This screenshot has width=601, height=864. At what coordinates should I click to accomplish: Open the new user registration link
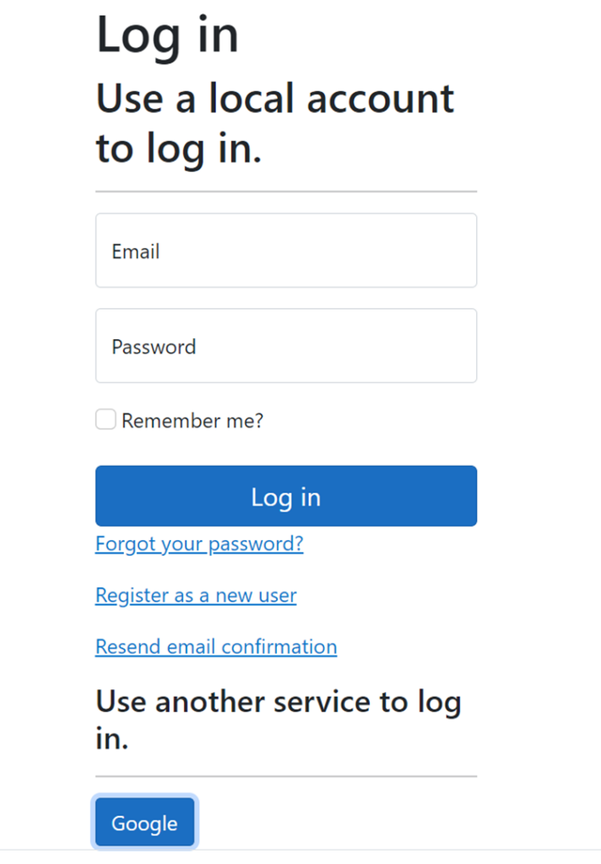coord(195,595)
